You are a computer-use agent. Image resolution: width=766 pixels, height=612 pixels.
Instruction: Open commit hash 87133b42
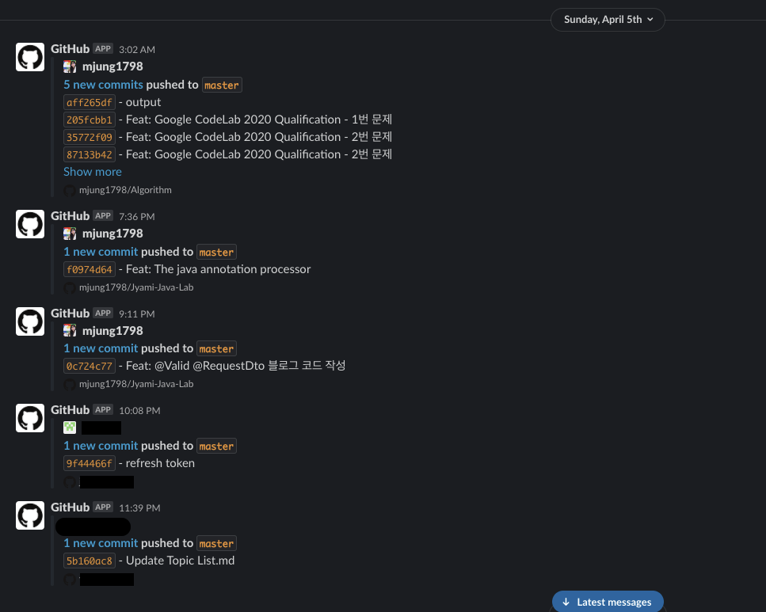(90, 155)
